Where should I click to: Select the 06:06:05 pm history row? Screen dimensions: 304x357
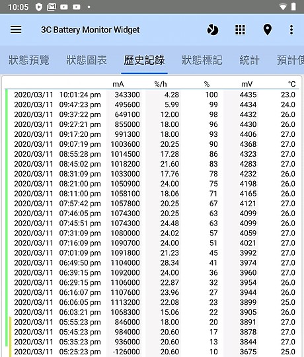[x=152, y=302]
